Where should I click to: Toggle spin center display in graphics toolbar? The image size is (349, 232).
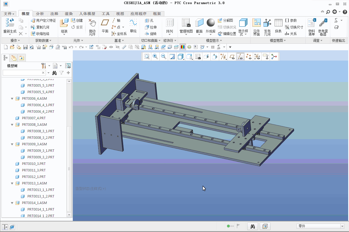[x=274, y=57]
